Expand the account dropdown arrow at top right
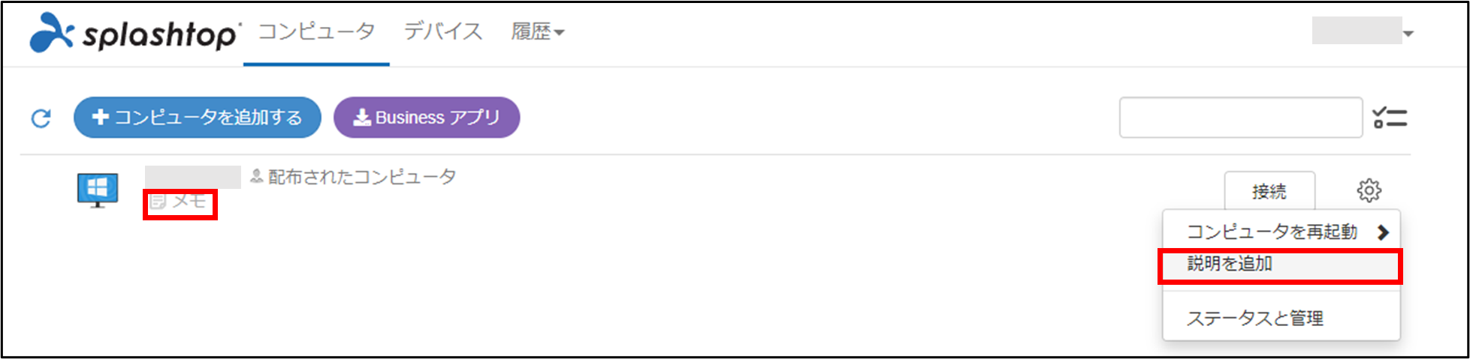The width and height of the screenshot is (1470, 359). point(1408,34)
